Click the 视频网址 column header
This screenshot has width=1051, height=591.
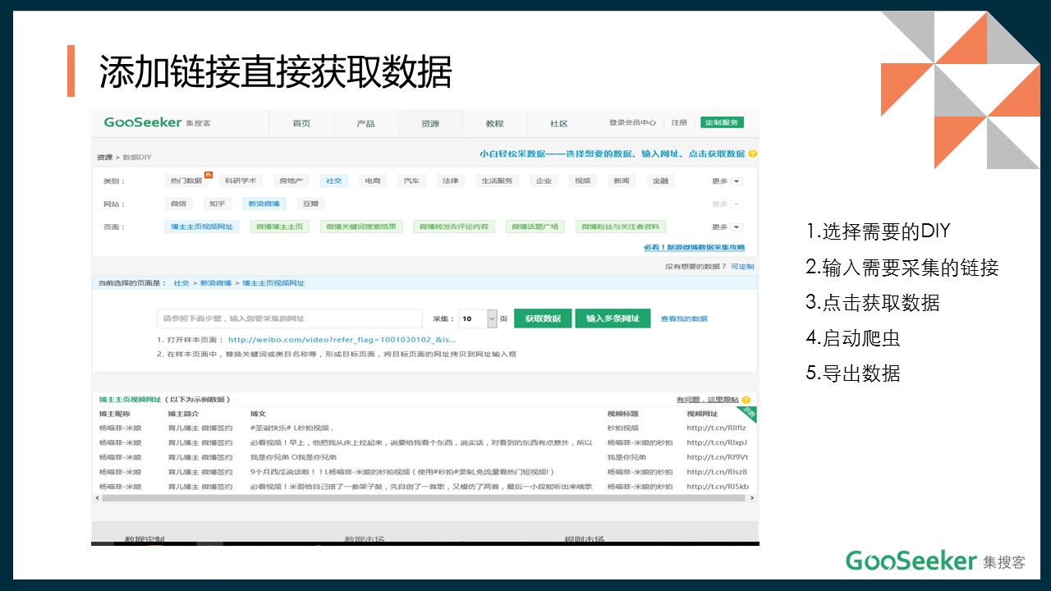(x=702, y=414)
